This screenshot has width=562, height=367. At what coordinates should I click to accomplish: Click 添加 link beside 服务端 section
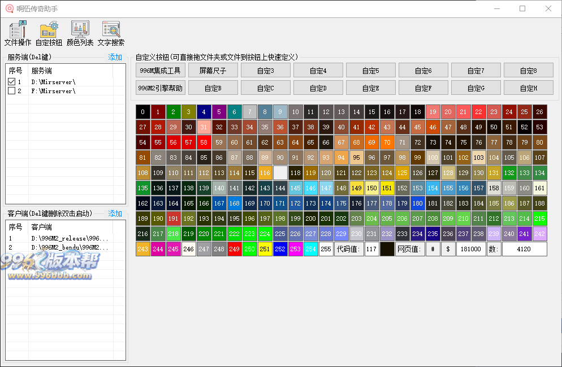[x=115, y=57]
